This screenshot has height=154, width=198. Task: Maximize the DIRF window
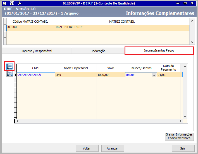pyautogui.click(x=185, y=3)
